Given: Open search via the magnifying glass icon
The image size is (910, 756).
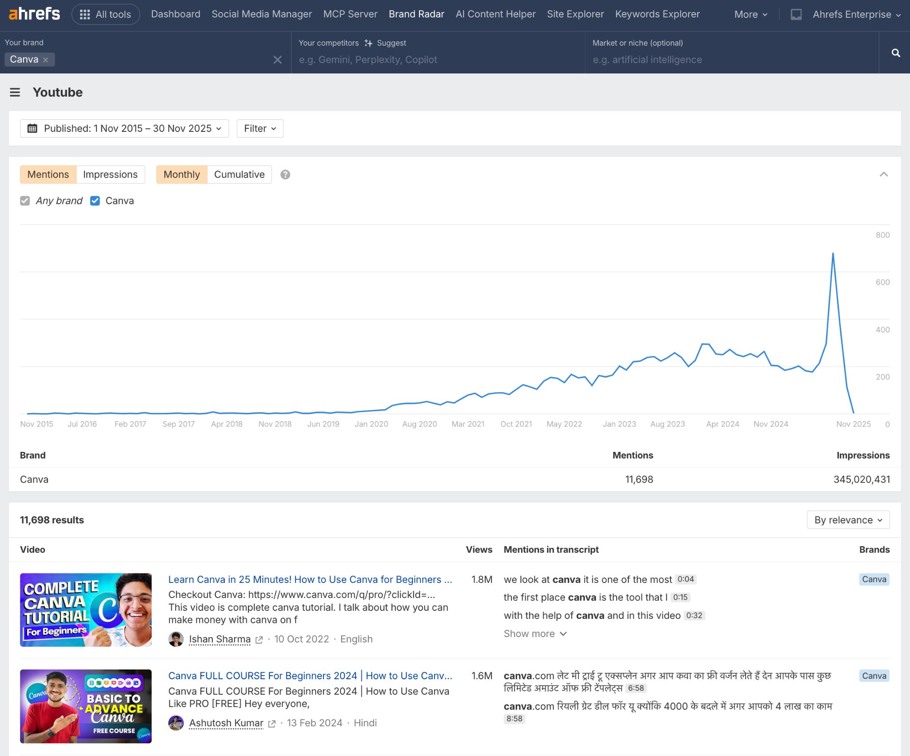Looking at the screenshot, I should pos(896,53).
